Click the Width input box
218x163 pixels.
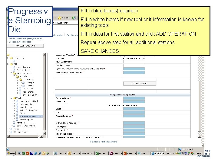134,112
